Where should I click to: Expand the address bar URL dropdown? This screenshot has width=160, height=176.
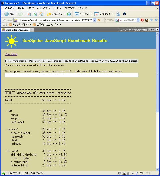point(95,20)
